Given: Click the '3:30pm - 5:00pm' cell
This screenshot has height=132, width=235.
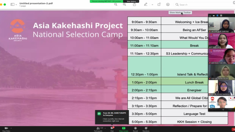Looking at the screenshot, I should click(144, 113).
